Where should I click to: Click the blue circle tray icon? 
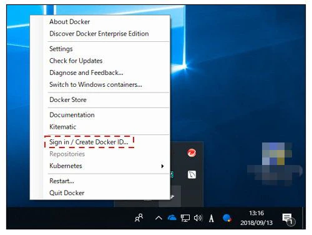click(x=227, y=218)
